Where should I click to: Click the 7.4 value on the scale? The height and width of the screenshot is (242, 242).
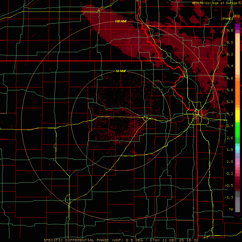point(230,66)
